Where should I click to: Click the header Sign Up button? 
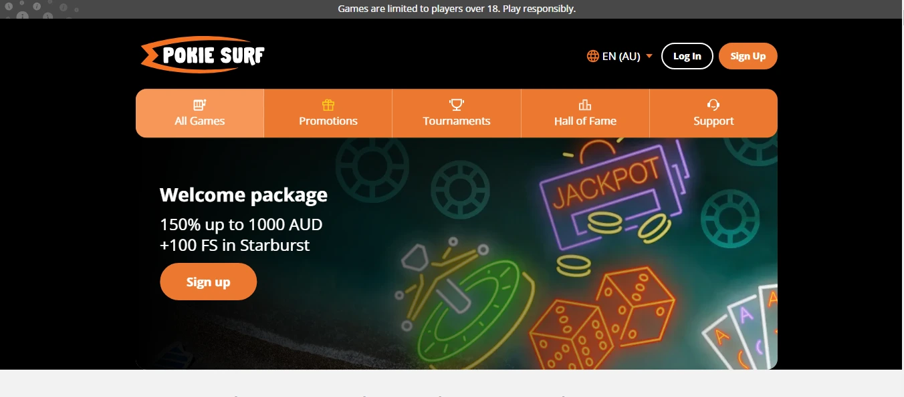(748, 56)
